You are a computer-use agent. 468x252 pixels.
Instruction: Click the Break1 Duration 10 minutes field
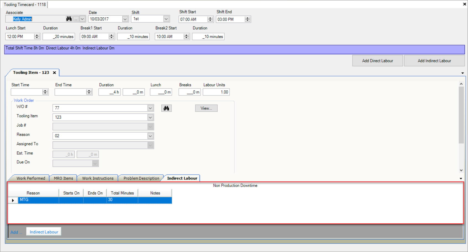(133, 36)
